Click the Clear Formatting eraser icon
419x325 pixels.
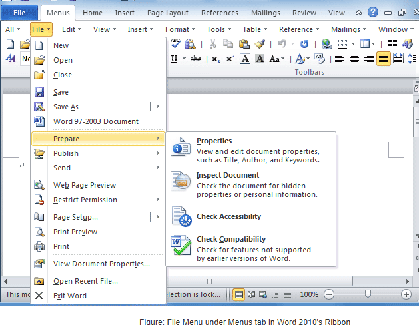click(x=320, y=59)
